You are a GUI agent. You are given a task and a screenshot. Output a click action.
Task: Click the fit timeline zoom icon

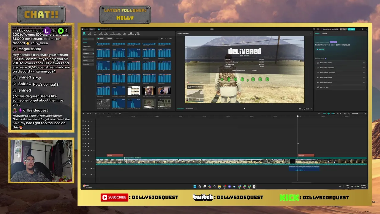(345, 114)
